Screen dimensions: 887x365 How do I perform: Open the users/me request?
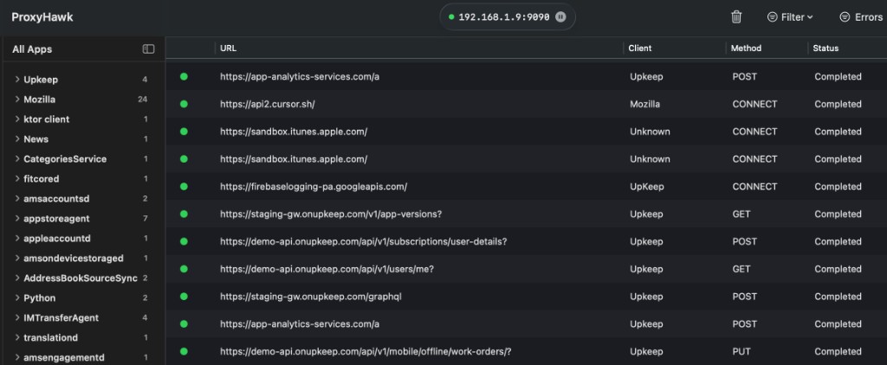point(526,269)
